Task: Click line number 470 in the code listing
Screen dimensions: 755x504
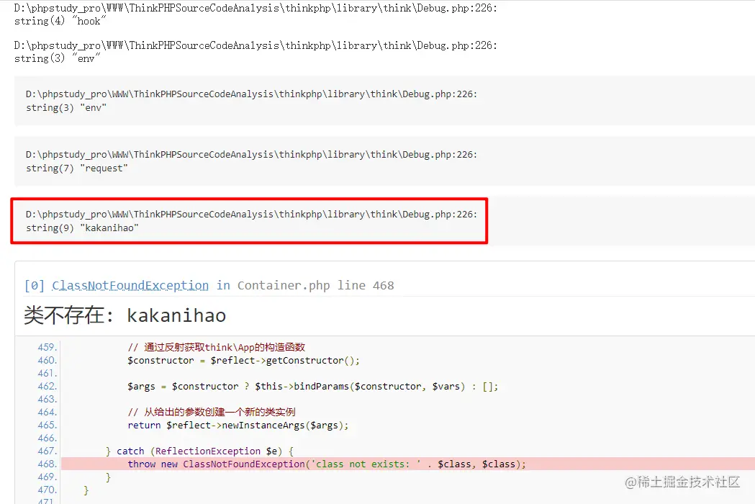Action: (x=48, y=490)
